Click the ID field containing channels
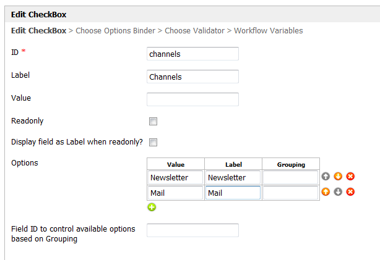This screenshot has height=260, width=380. 192,54
